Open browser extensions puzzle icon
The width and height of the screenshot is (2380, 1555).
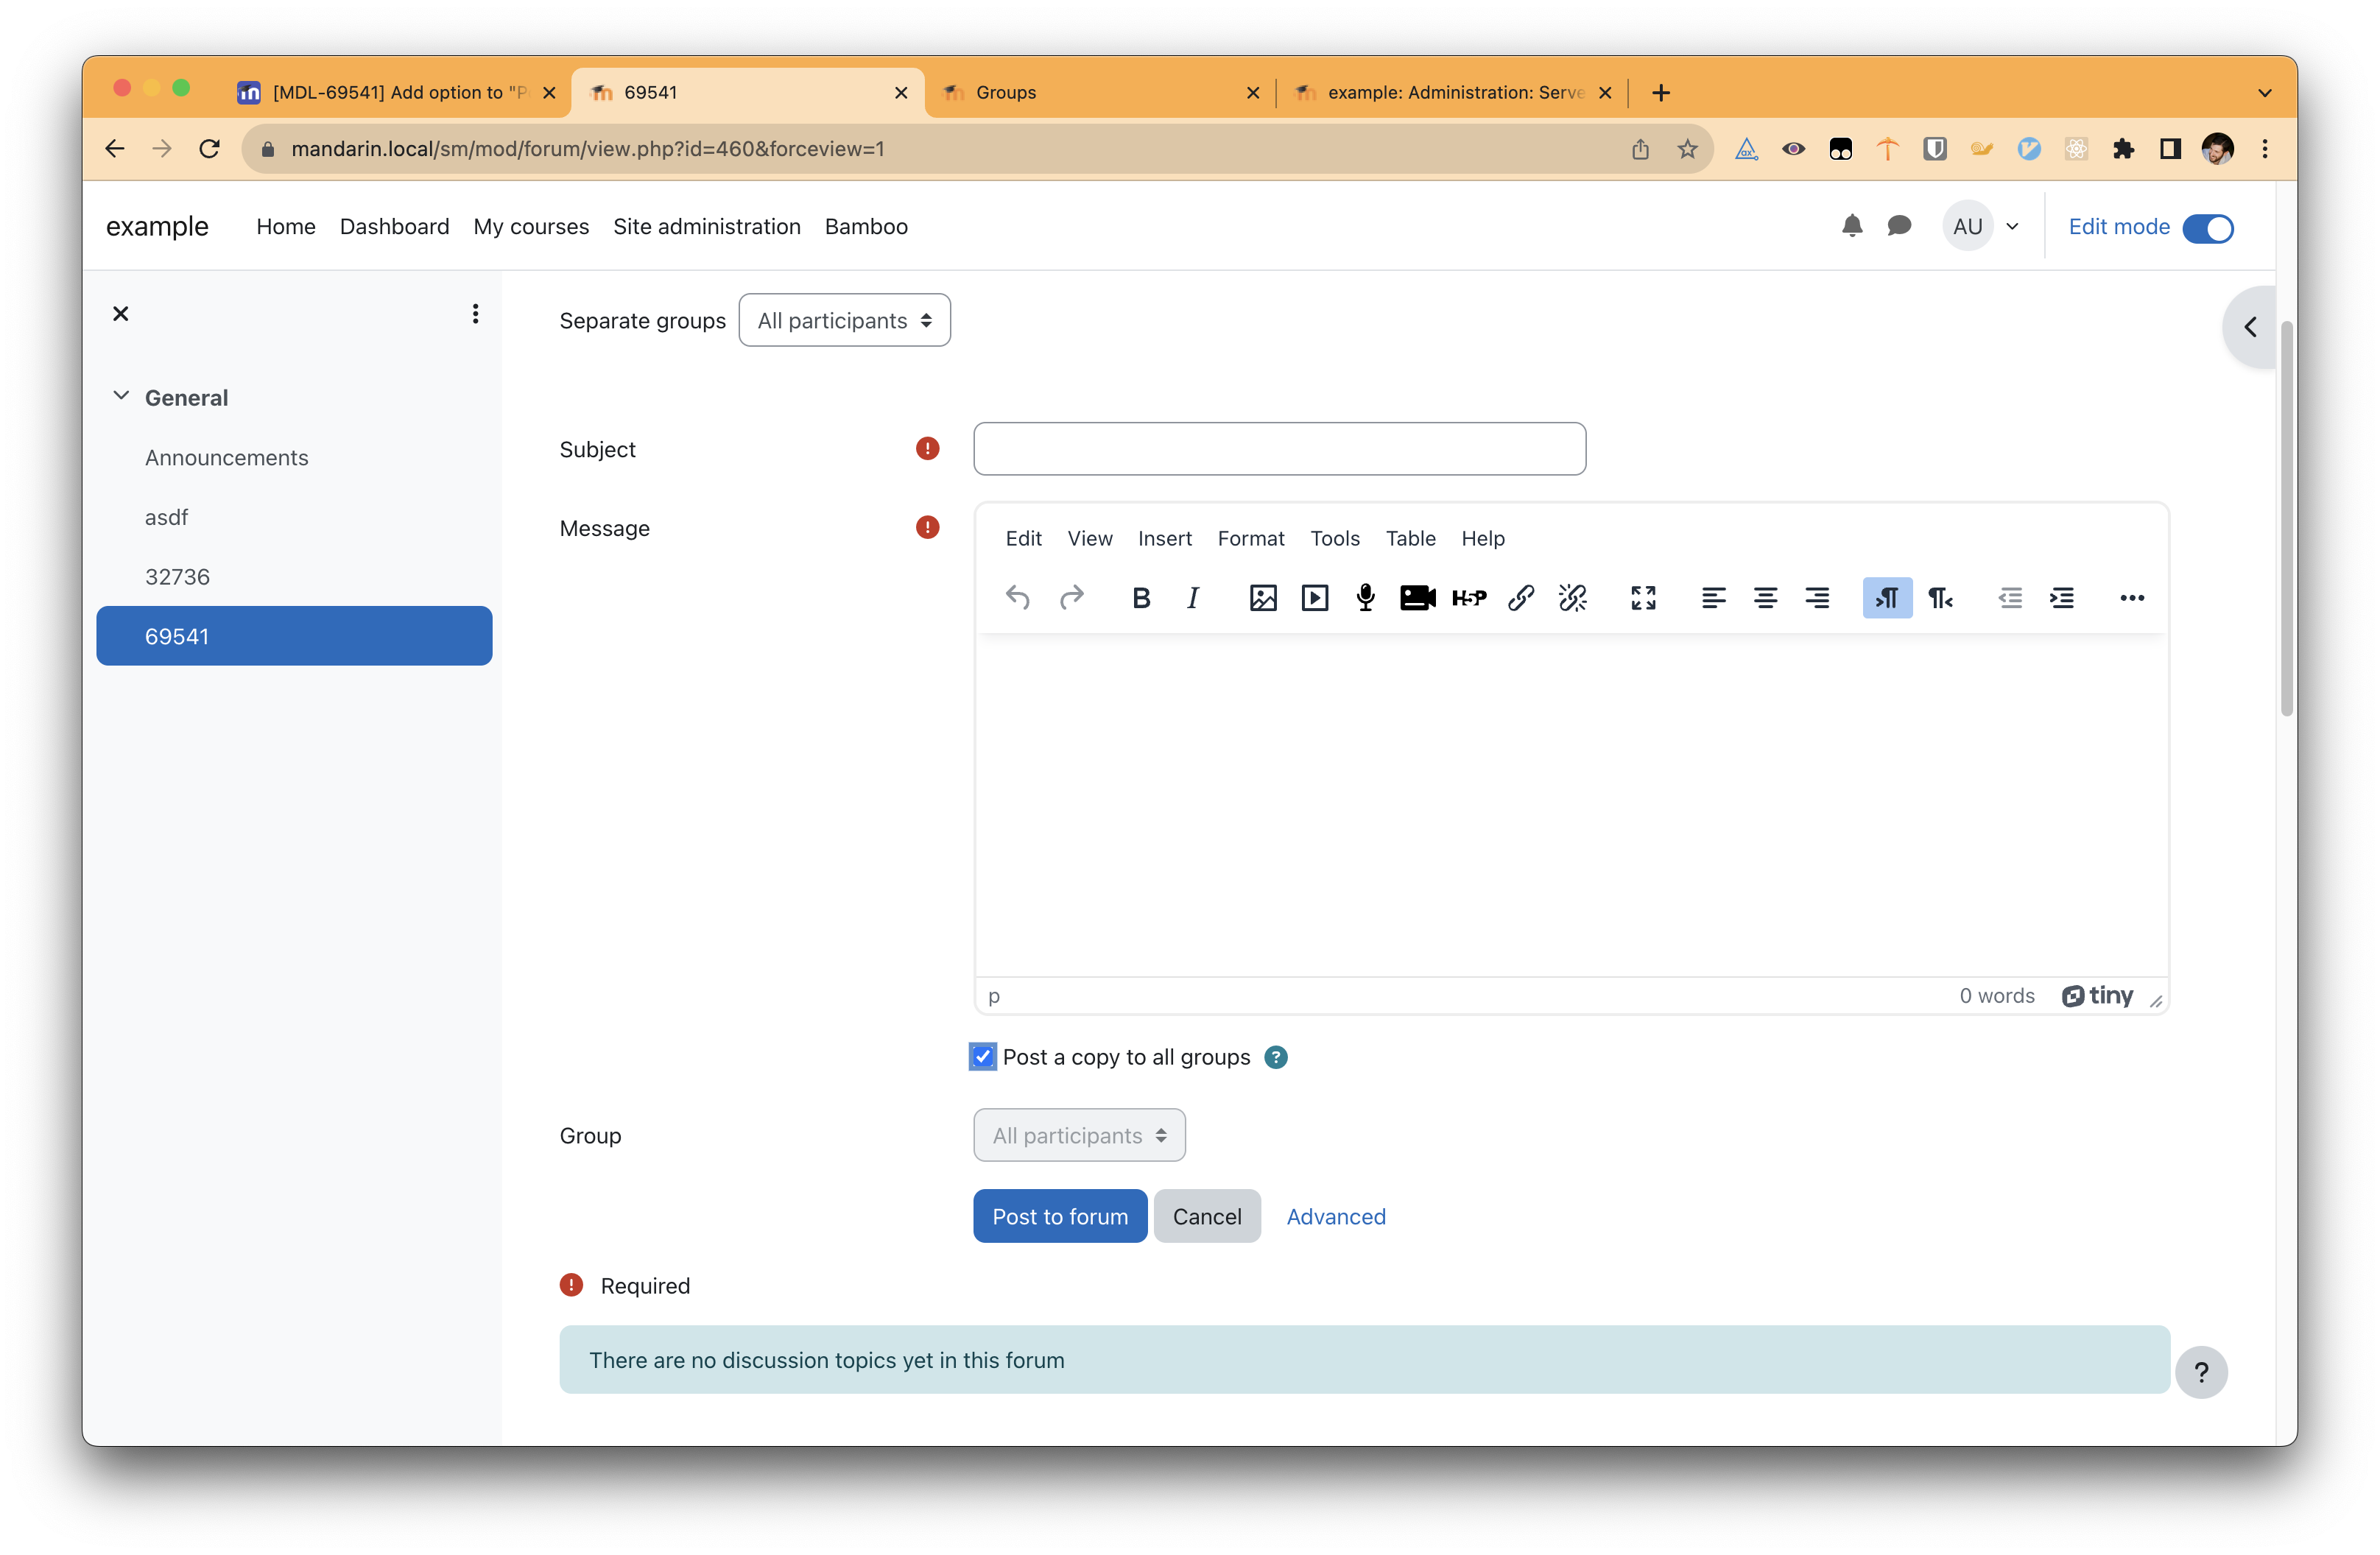tap(2123, 149)
